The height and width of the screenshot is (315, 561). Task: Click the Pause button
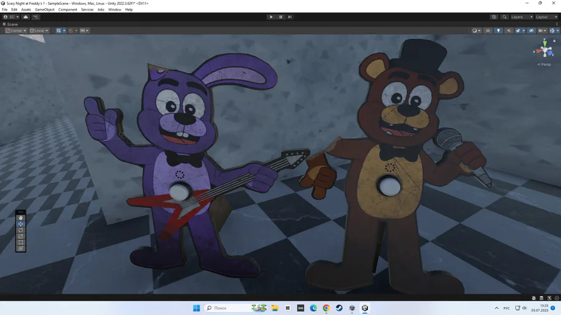point(280,17)
